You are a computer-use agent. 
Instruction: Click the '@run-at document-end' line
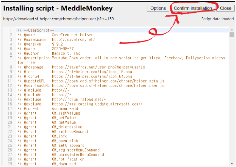click(x=48, y=108)
